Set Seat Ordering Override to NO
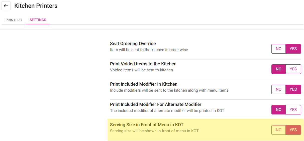 pos(278,49)
